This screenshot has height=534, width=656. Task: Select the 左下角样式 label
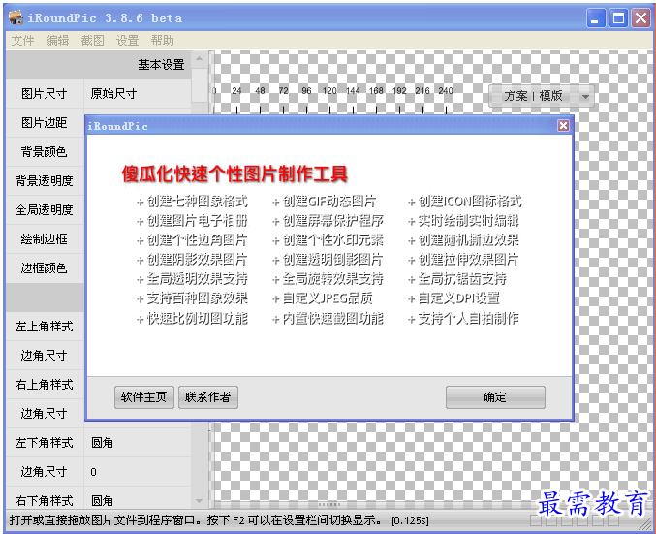[x=45, y=443]
